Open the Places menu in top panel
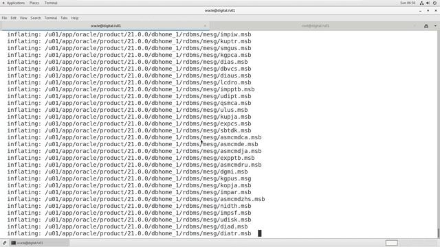 34,3
